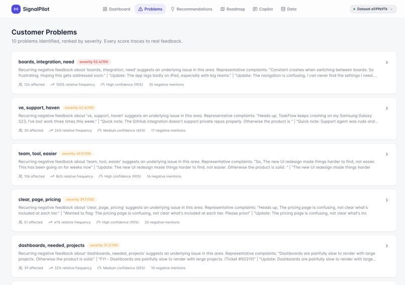Click the Dataset dropdown chevron arrow
The width and height of the screenshot is (405, 285).
click(391, 9)
